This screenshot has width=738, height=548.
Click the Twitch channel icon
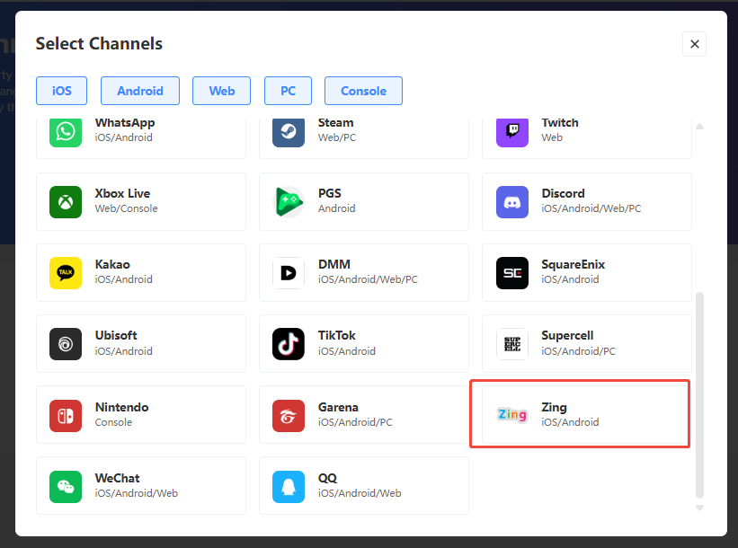pyautogui.click(x=512, y=131)
